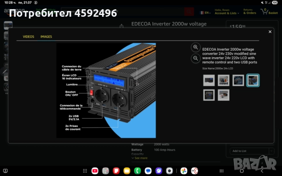
Task: Zoom in on the product image
Action: coord(196,47)
